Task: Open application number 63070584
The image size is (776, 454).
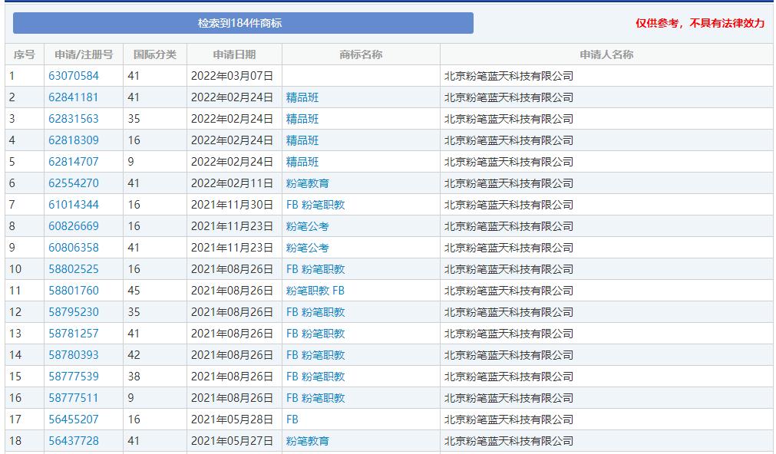Action: pyautogui.click(x=74, y=76)
